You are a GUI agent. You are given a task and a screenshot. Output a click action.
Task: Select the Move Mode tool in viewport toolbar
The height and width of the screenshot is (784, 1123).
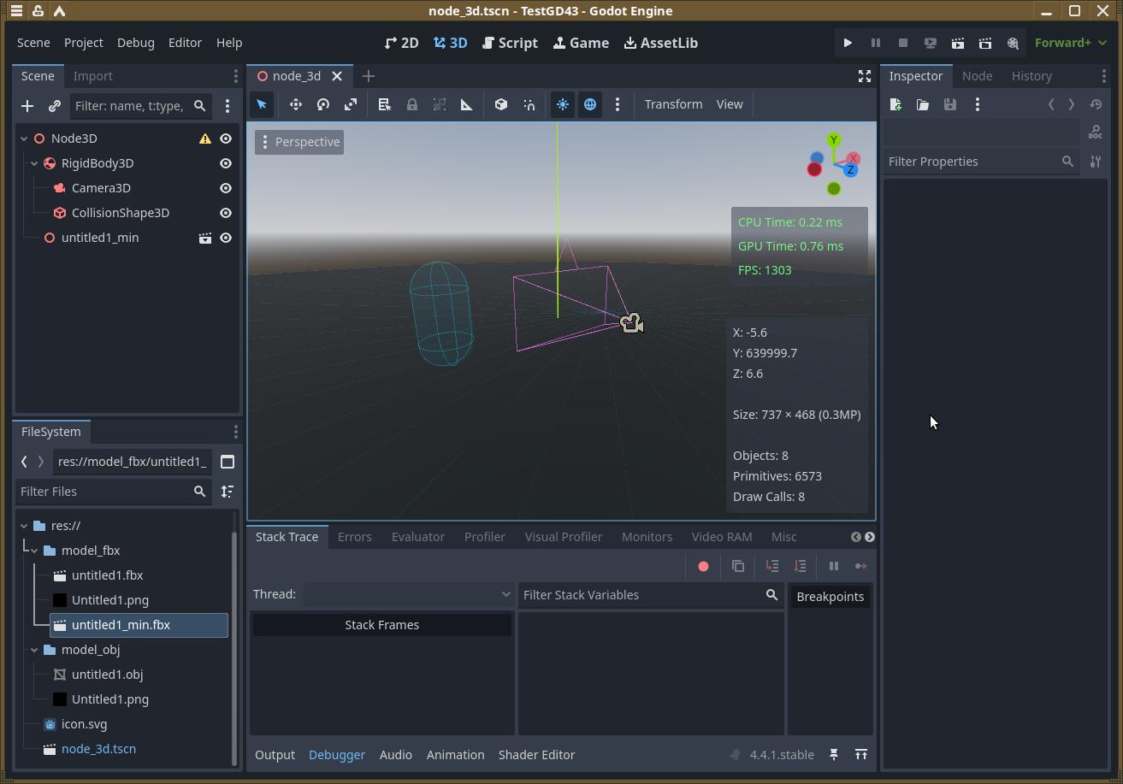(295, 104)
